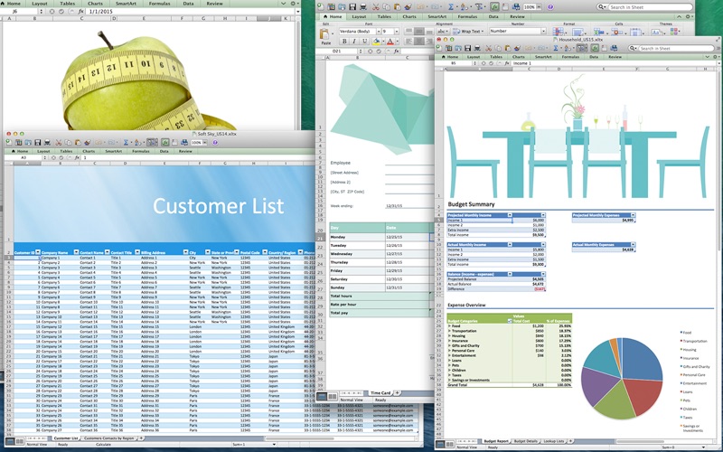
Task: Click the Cut scissors icon in Soft Sky toolbar
Action: tap(59, 142)
